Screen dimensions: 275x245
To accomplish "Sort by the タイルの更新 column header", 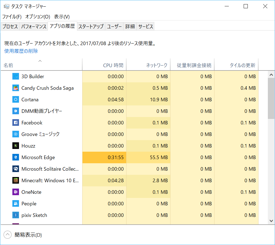I will pyautogui.click(x=236, y=64).
